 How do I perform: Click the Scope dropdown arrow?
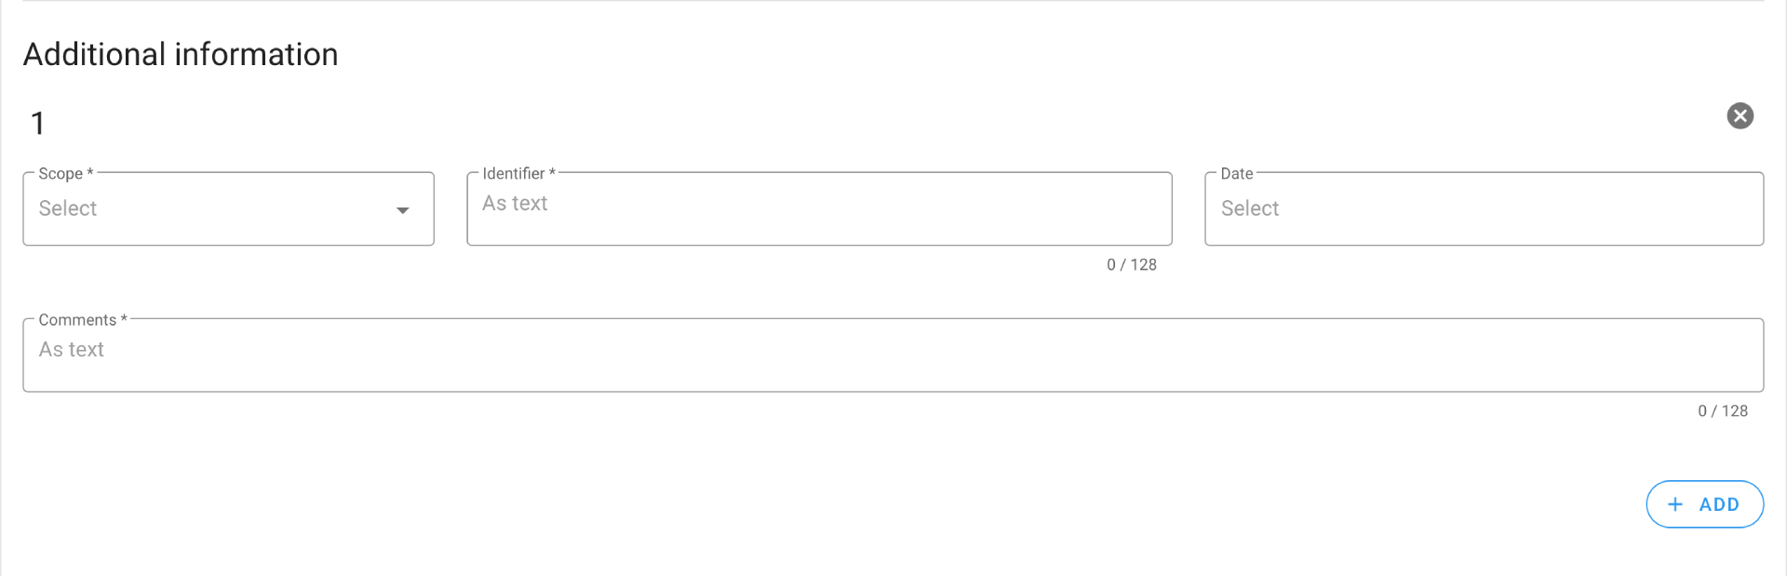403,210
